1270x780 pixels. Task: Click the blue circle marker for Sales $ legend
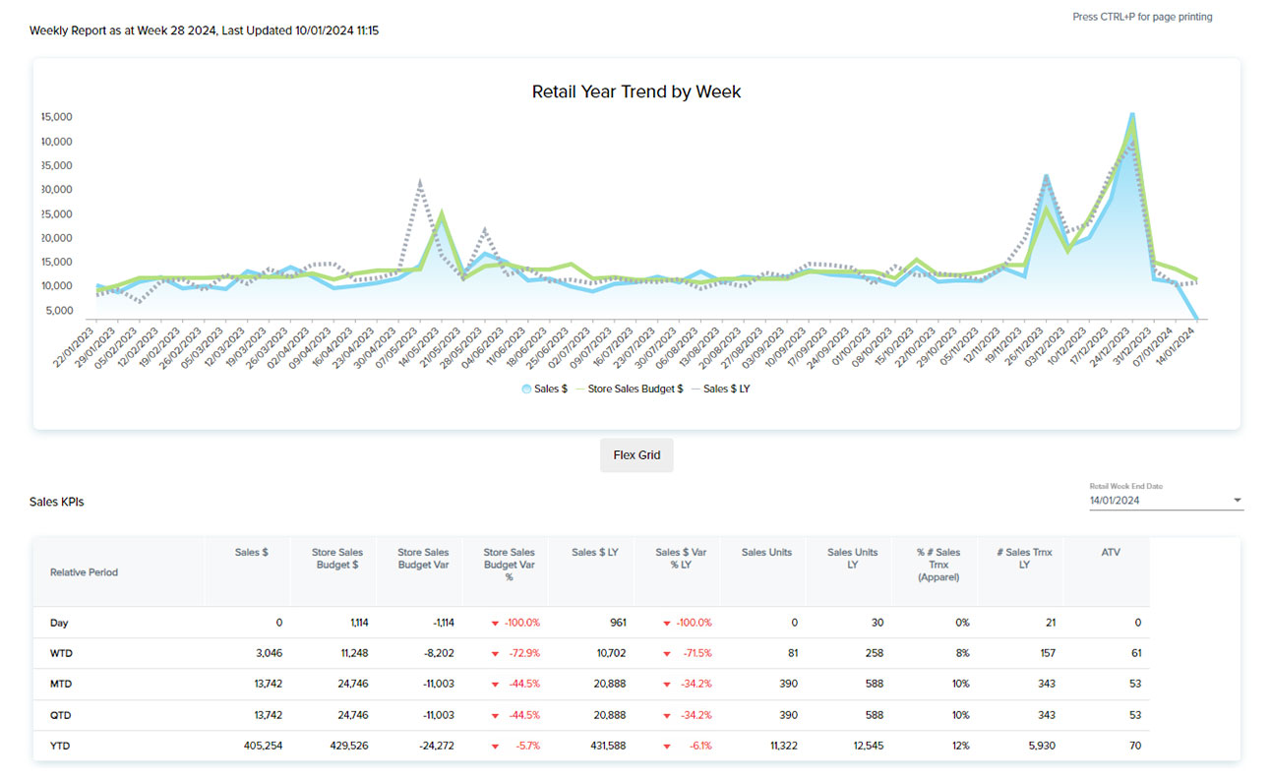527,390
